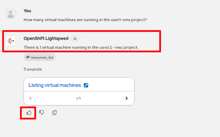Expand the resources_list tool chip

pyautogui.click(x=40, y=57)
